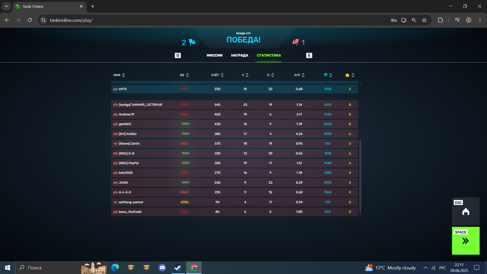The height and width of the screenshot is (274, 487).
Task: Select player baxa_festivalb
Action: (x=234, y=212)
